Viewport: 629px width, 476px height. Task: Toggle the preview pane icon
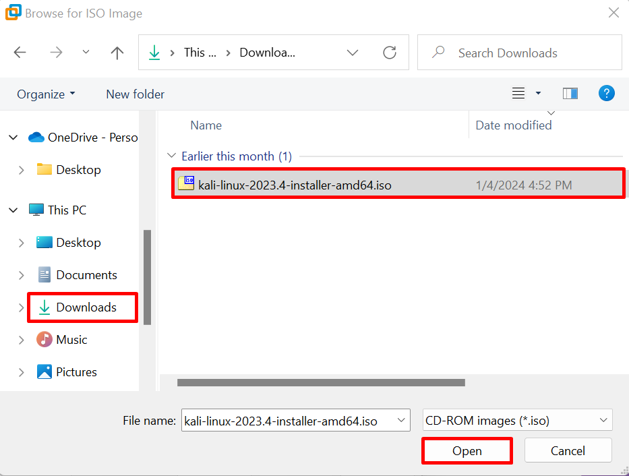pyautogui.click(x=570, y=94)
